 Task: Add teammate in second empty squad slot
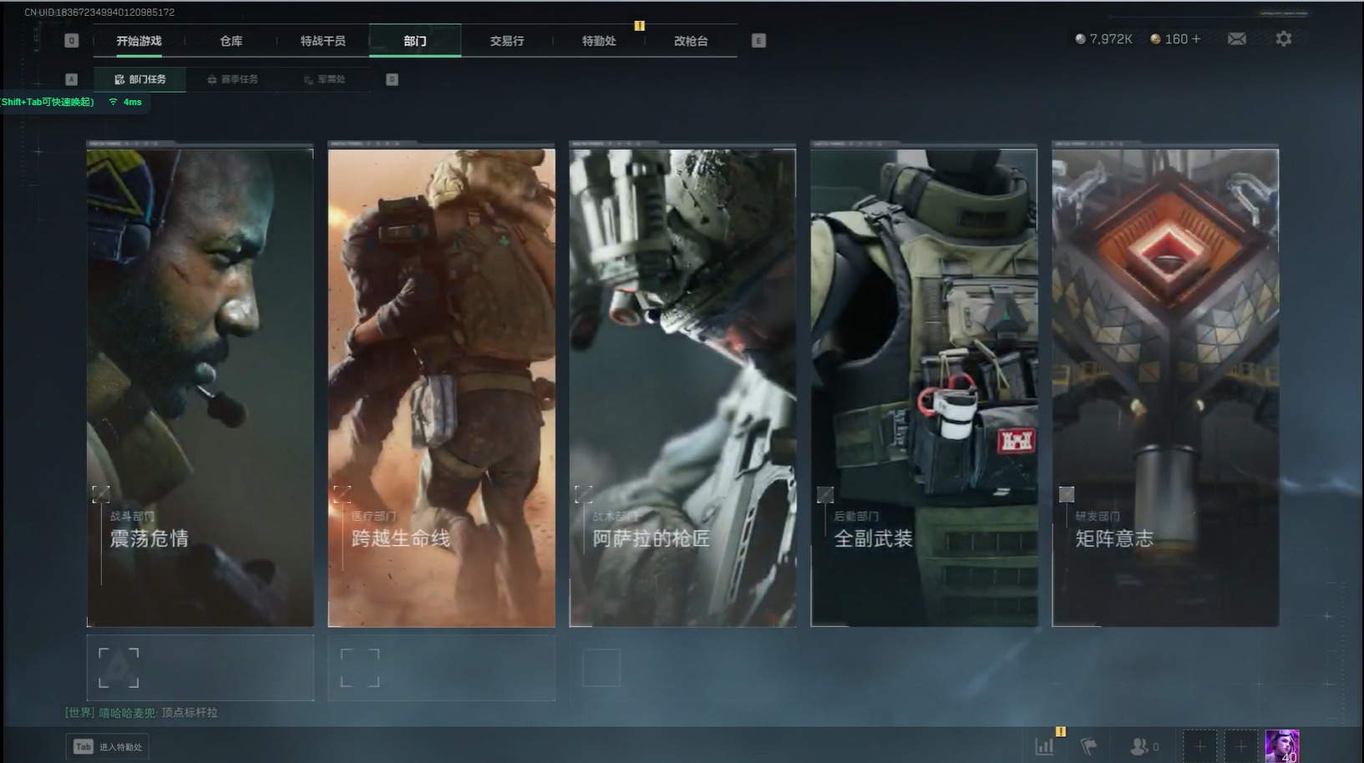click(1240, 746)
